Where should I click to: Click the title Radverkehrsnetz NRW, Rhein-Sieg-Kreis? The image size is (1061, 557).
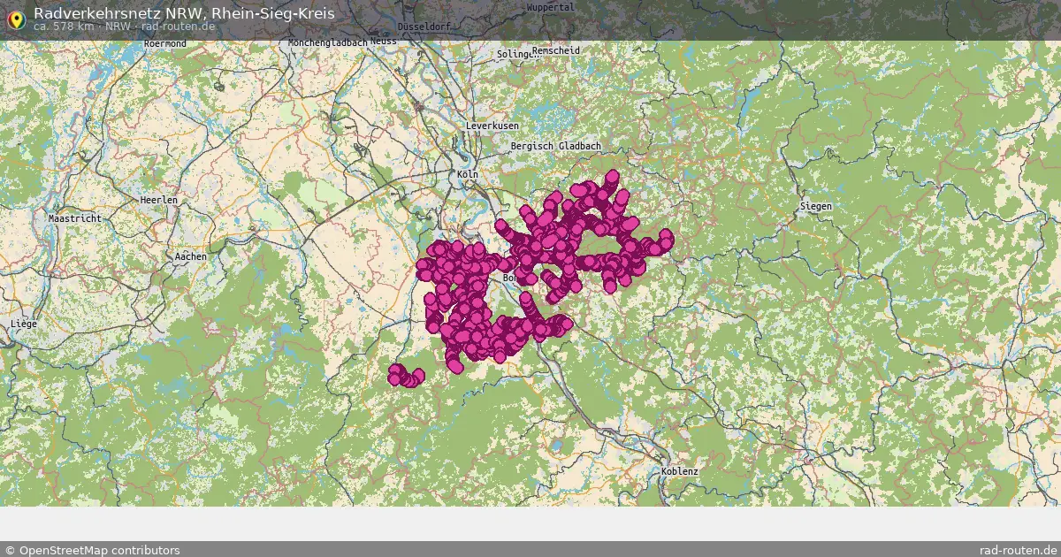tap(184, 13)
